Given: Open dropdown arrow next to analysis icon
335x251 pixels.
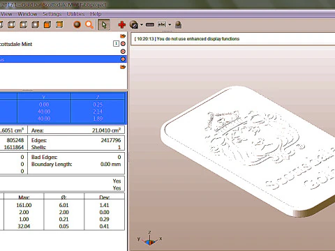Looking at the screenshot, I should [x=142, y=24].
